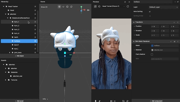Expand the Textures folder
The image size is (180, 102).
6,80
